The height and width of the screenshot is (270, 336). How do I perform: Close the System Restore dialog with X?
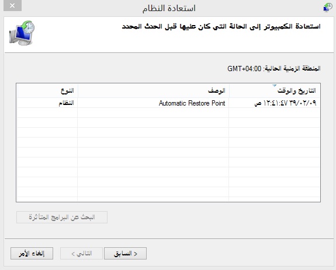(12, 6)
